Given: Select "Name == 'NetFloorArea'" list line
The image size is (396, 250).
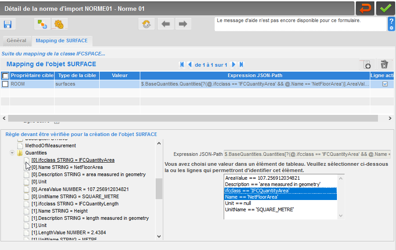Looking at the screenshot, I should 281,197.
